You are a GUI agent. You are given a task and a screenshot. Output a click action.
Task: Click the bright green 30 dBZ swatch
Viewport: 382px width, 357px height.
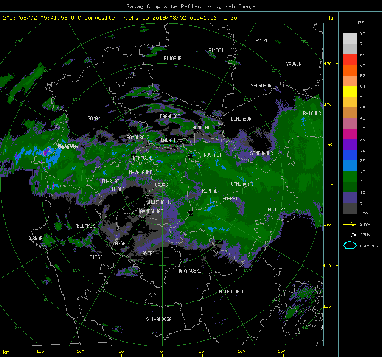[350, 177]
